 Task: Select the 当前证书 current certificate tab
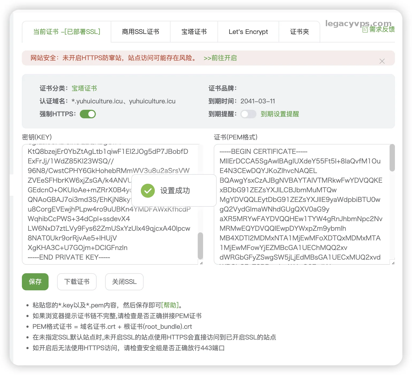click(67, 32)
